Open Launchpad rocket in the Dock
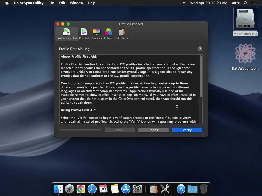 (x=70, y=189)
